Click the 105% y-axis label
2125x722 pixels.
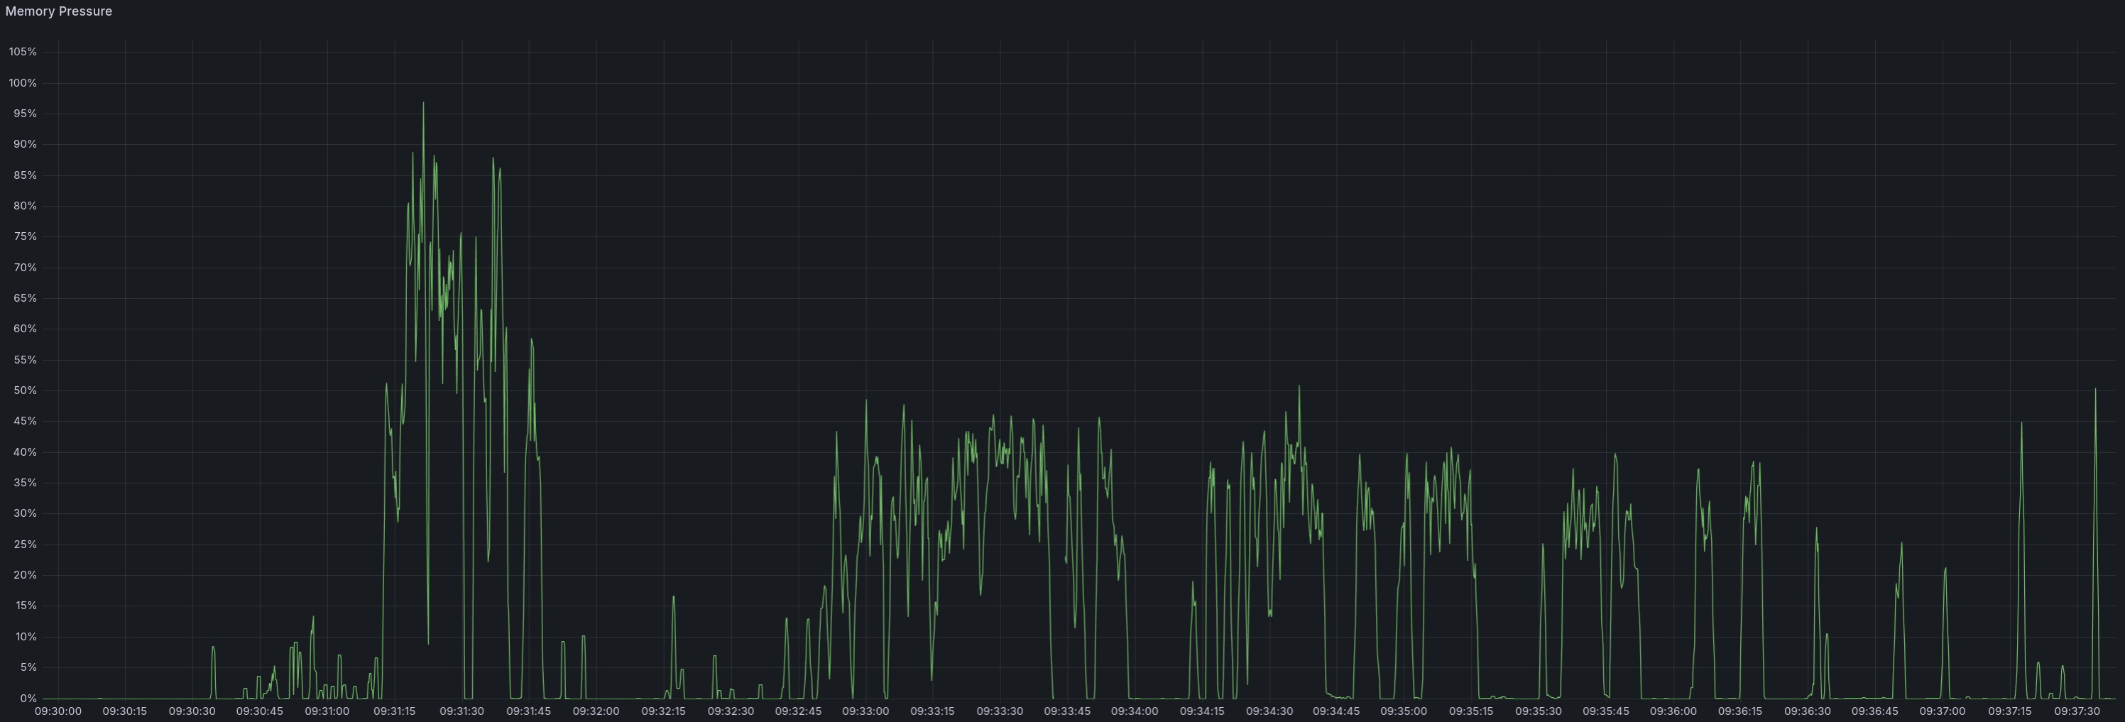[x=23, y=52]
